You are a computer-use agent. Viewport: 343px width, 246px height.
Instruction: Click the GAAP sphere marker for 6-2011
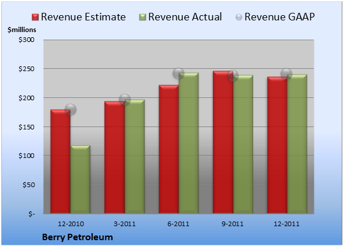(x=178, y=73)
